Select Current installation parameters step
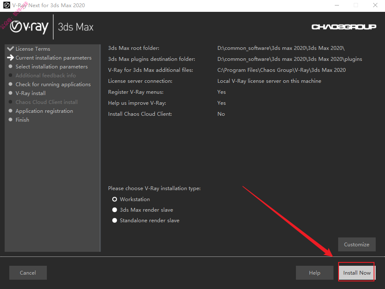The width and height of the screenshot is (385, 289). 54,58
